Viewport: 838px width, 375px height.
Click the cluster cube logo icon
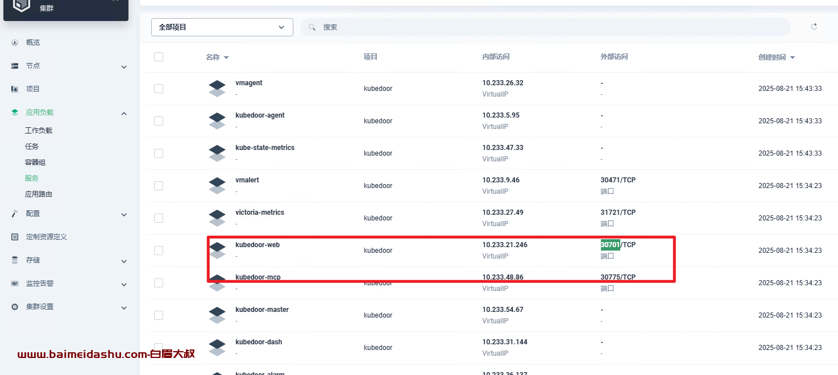(21, 5)
